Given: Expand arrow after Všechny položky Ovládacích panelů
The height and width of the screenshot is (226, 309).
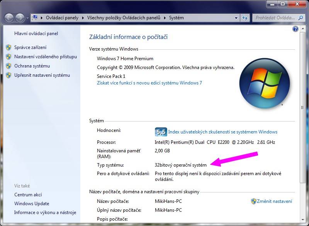Looking at the screenshot, I should coord(165,18).
